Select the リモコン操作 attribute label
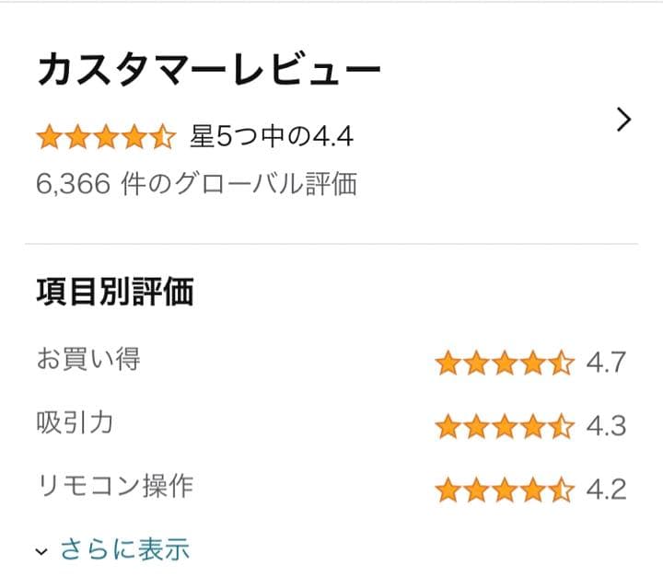Image resolution: width=663 pixels, height=588 pixels. coord(115,485)
